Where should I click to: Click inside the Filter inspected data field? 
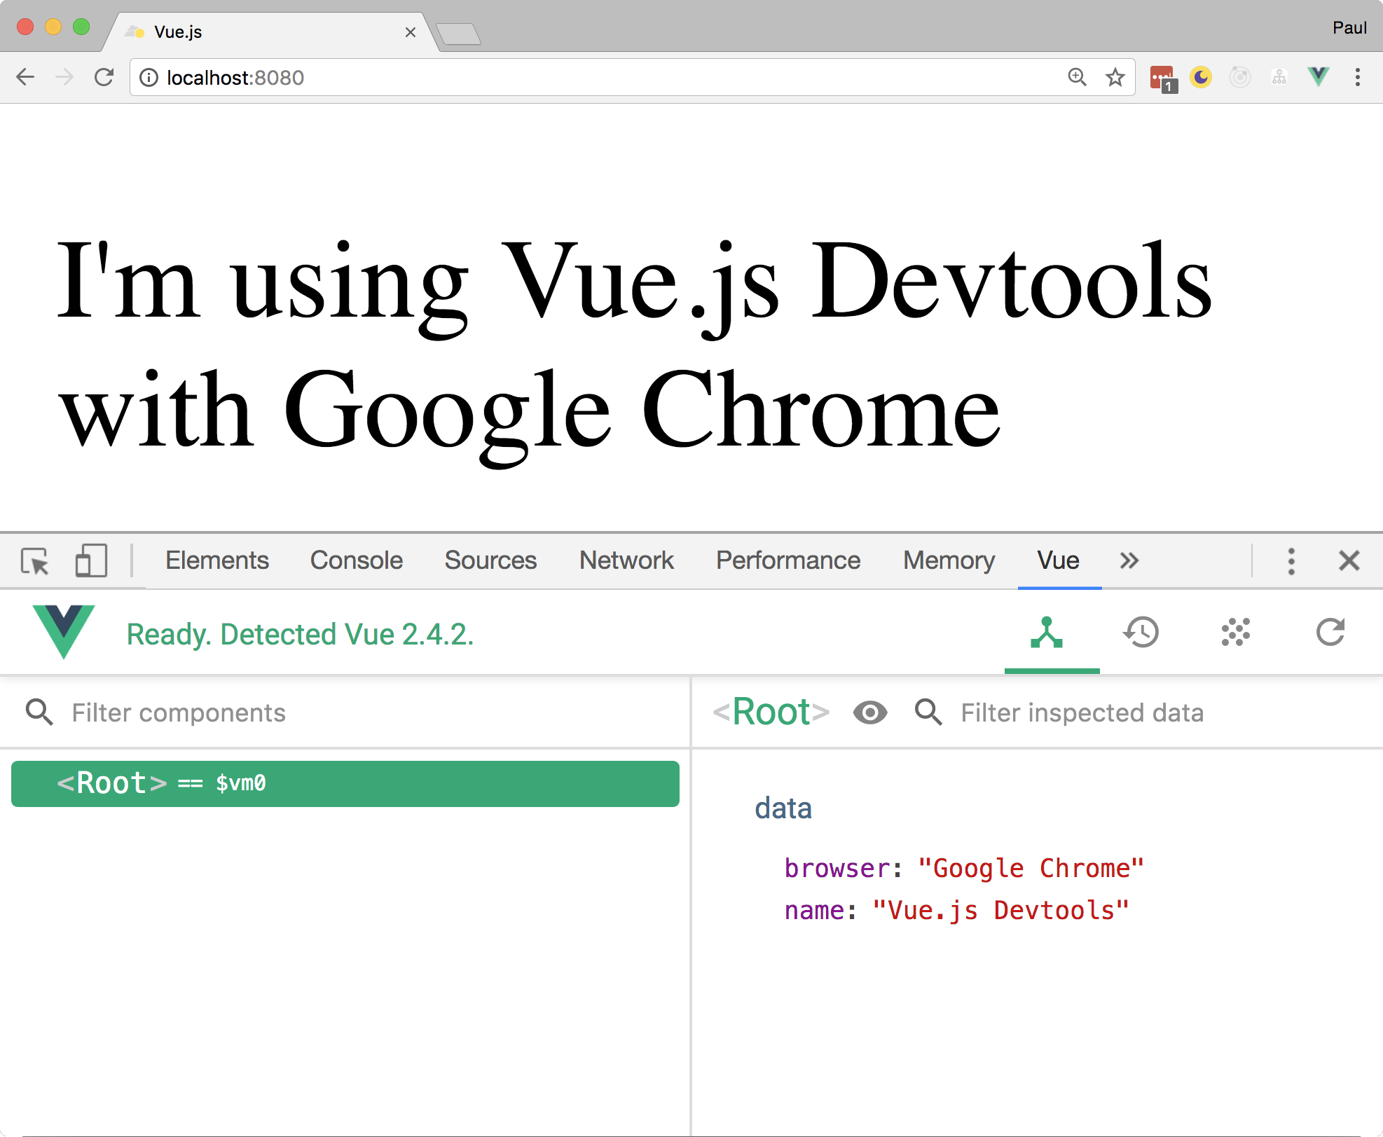tap(1082, 712)
